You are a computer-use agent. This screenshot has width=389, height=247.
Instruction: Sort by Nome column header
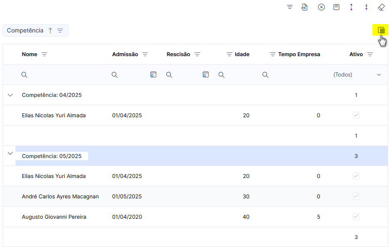click(30, 54)
